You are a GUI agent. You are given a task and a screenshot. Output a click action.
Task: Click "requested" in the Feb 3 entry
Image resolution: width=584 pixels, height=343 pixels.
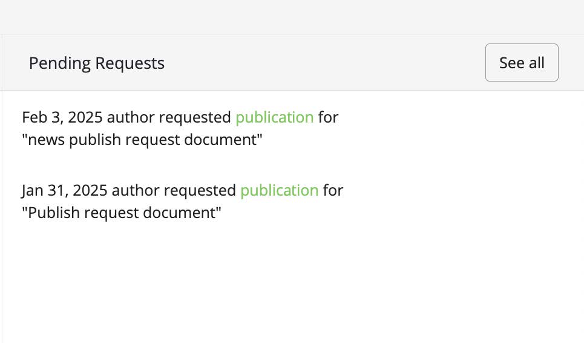pos(195,117)
